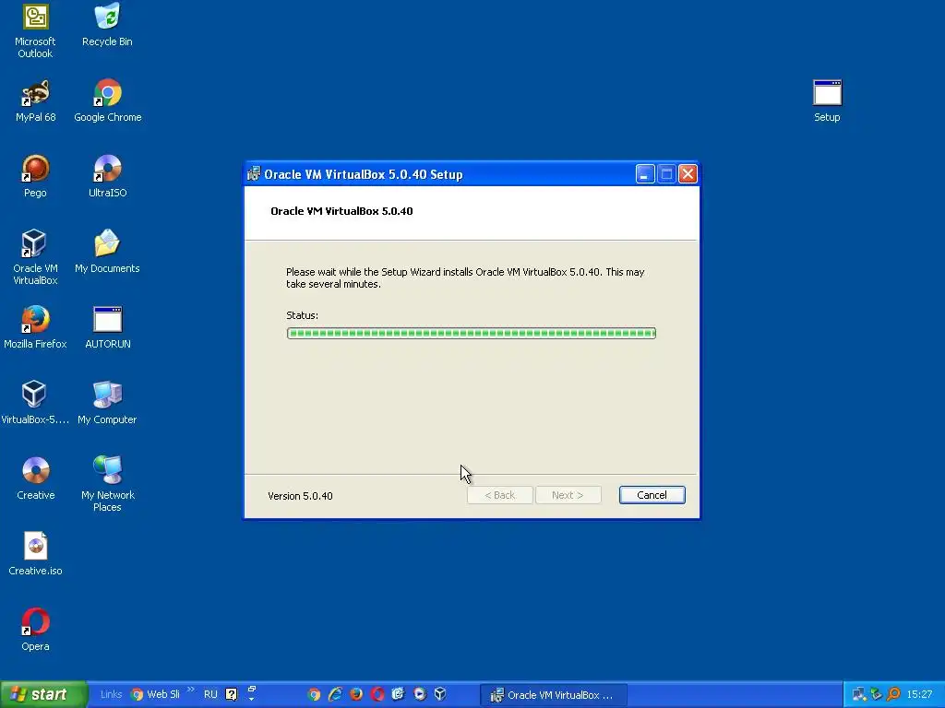Launch Chrome from the quick launch bar
Screen dimensions: 945x708
click(x=314, y=694)
